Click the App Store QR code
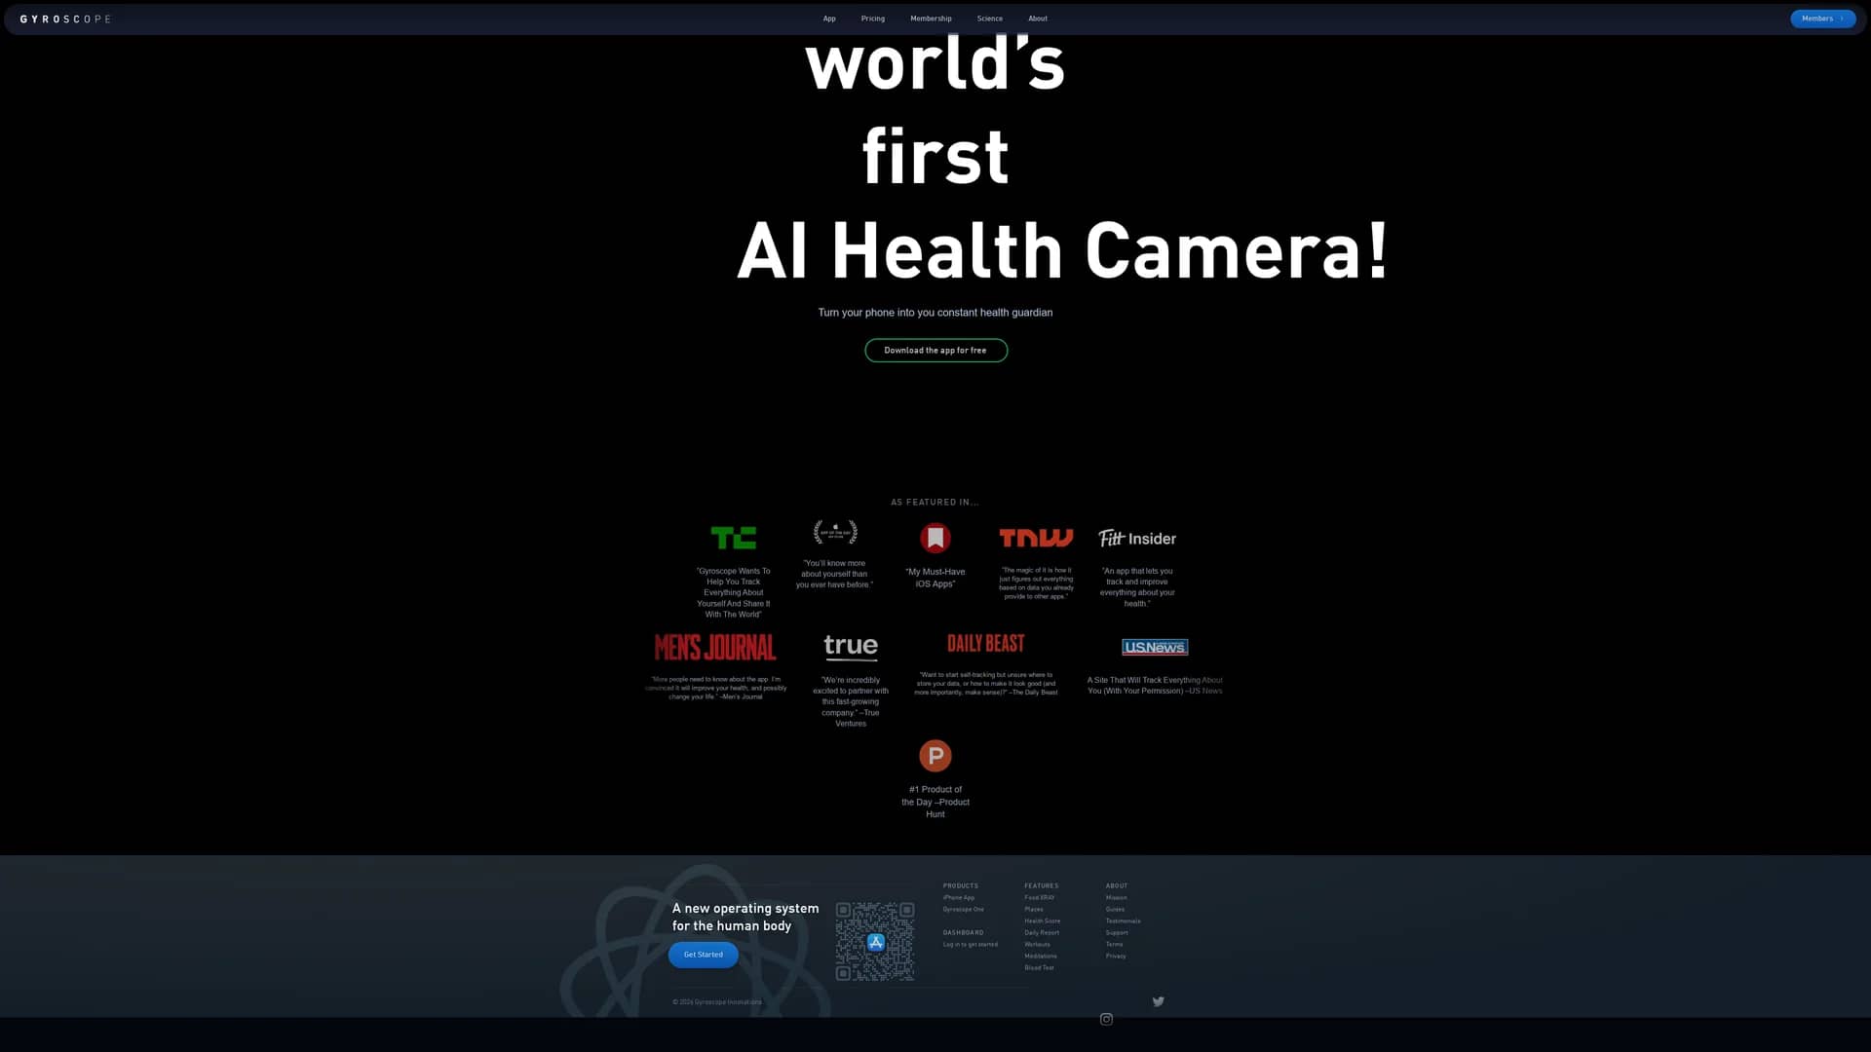 pos(875,942)
